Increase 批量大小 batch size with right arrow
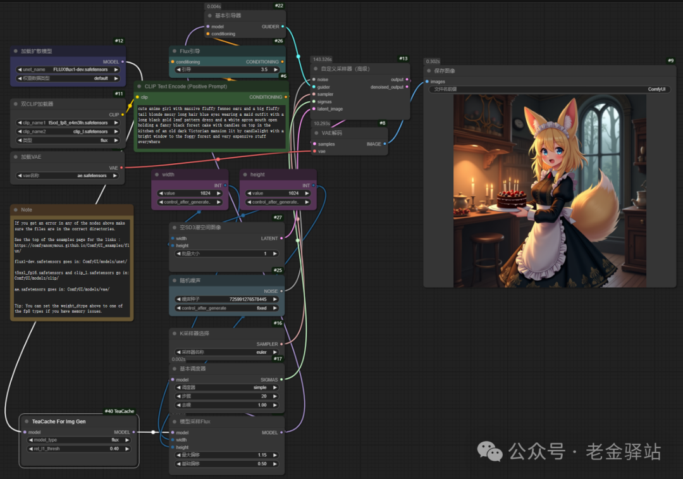The width and height of the screenshot is (683, 479). click(x=275, y=254)
